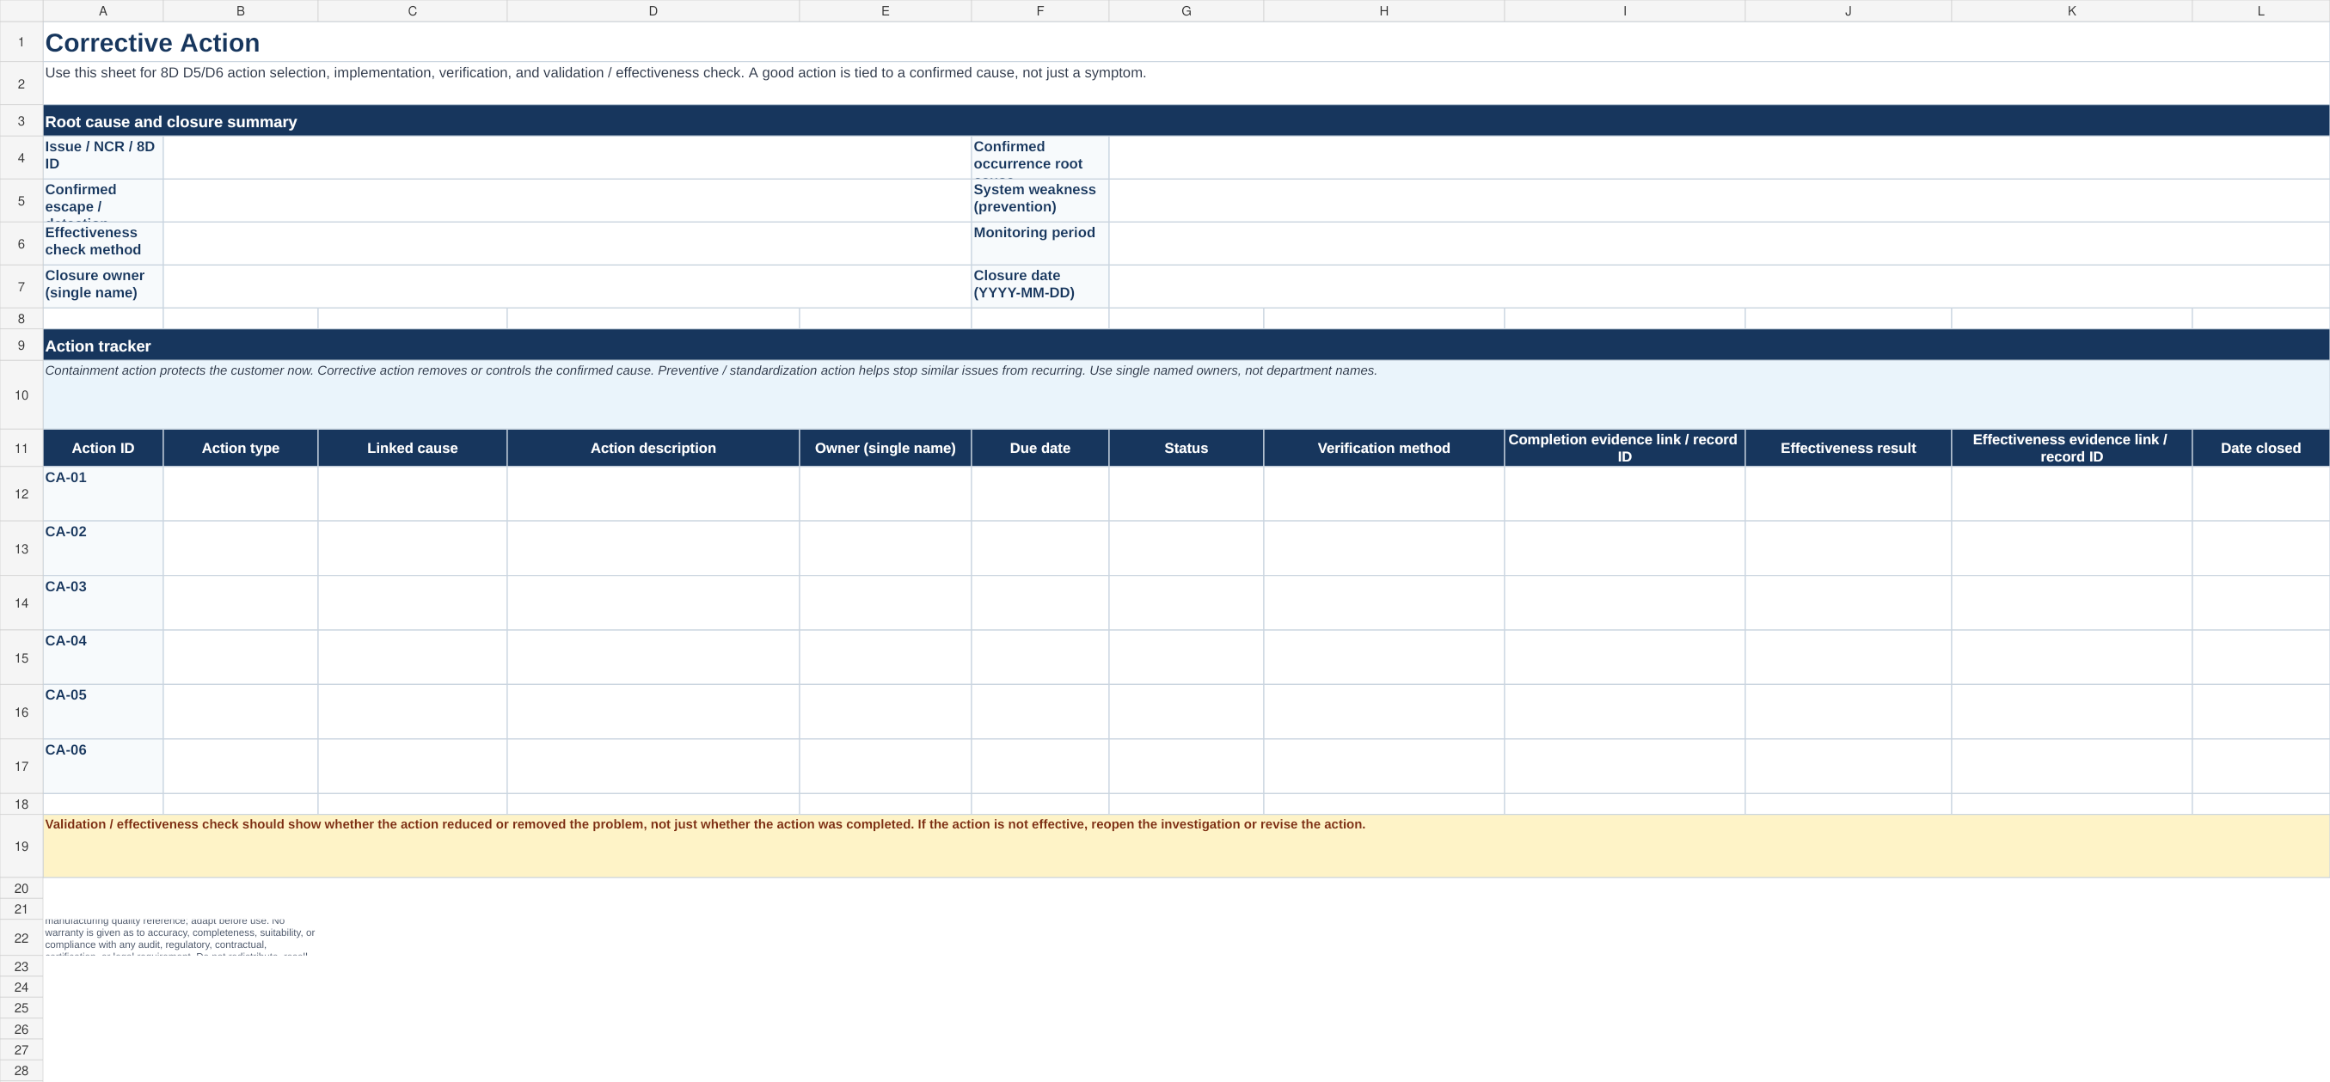The width and height of the screenshot is (2330, 1082).
Task: Select the 'Action description' header cell
Action: coord(653,449)
